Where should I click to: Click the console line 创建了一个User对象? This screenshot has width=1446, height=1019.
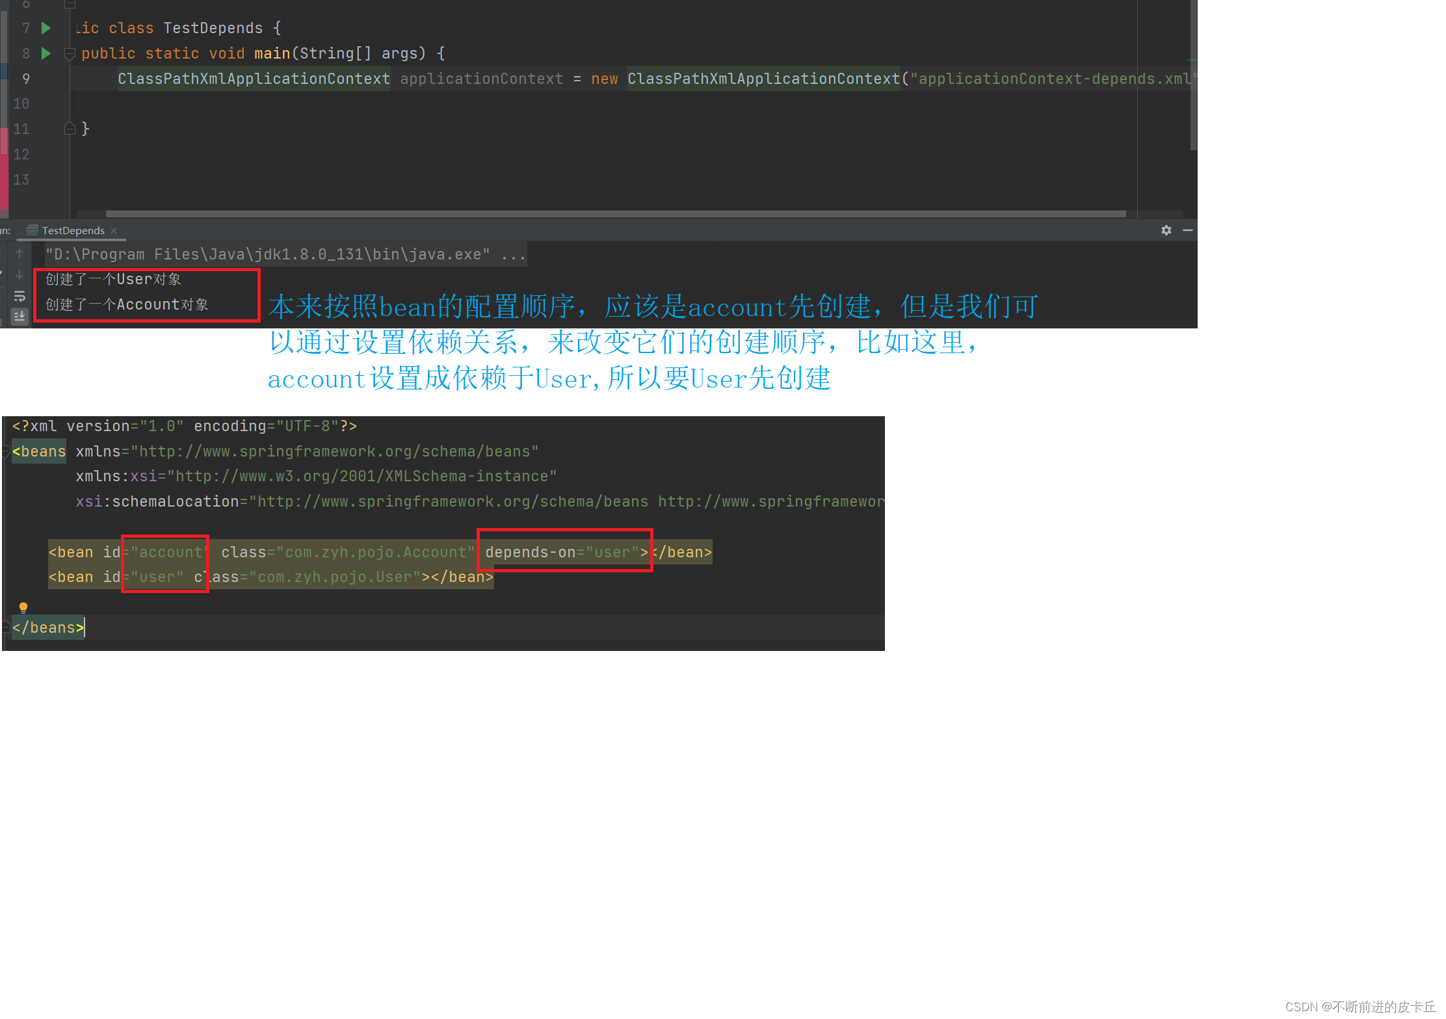[113, 280]
